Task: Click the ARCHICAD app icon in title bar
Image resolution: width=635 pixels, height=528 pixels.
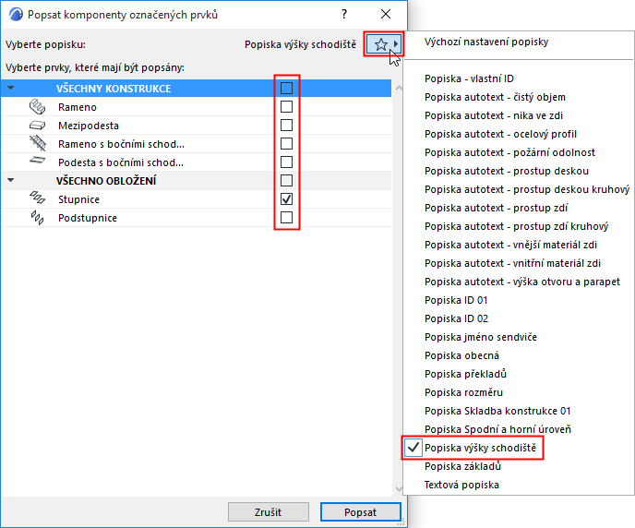Action: click(x=15, y=15)
